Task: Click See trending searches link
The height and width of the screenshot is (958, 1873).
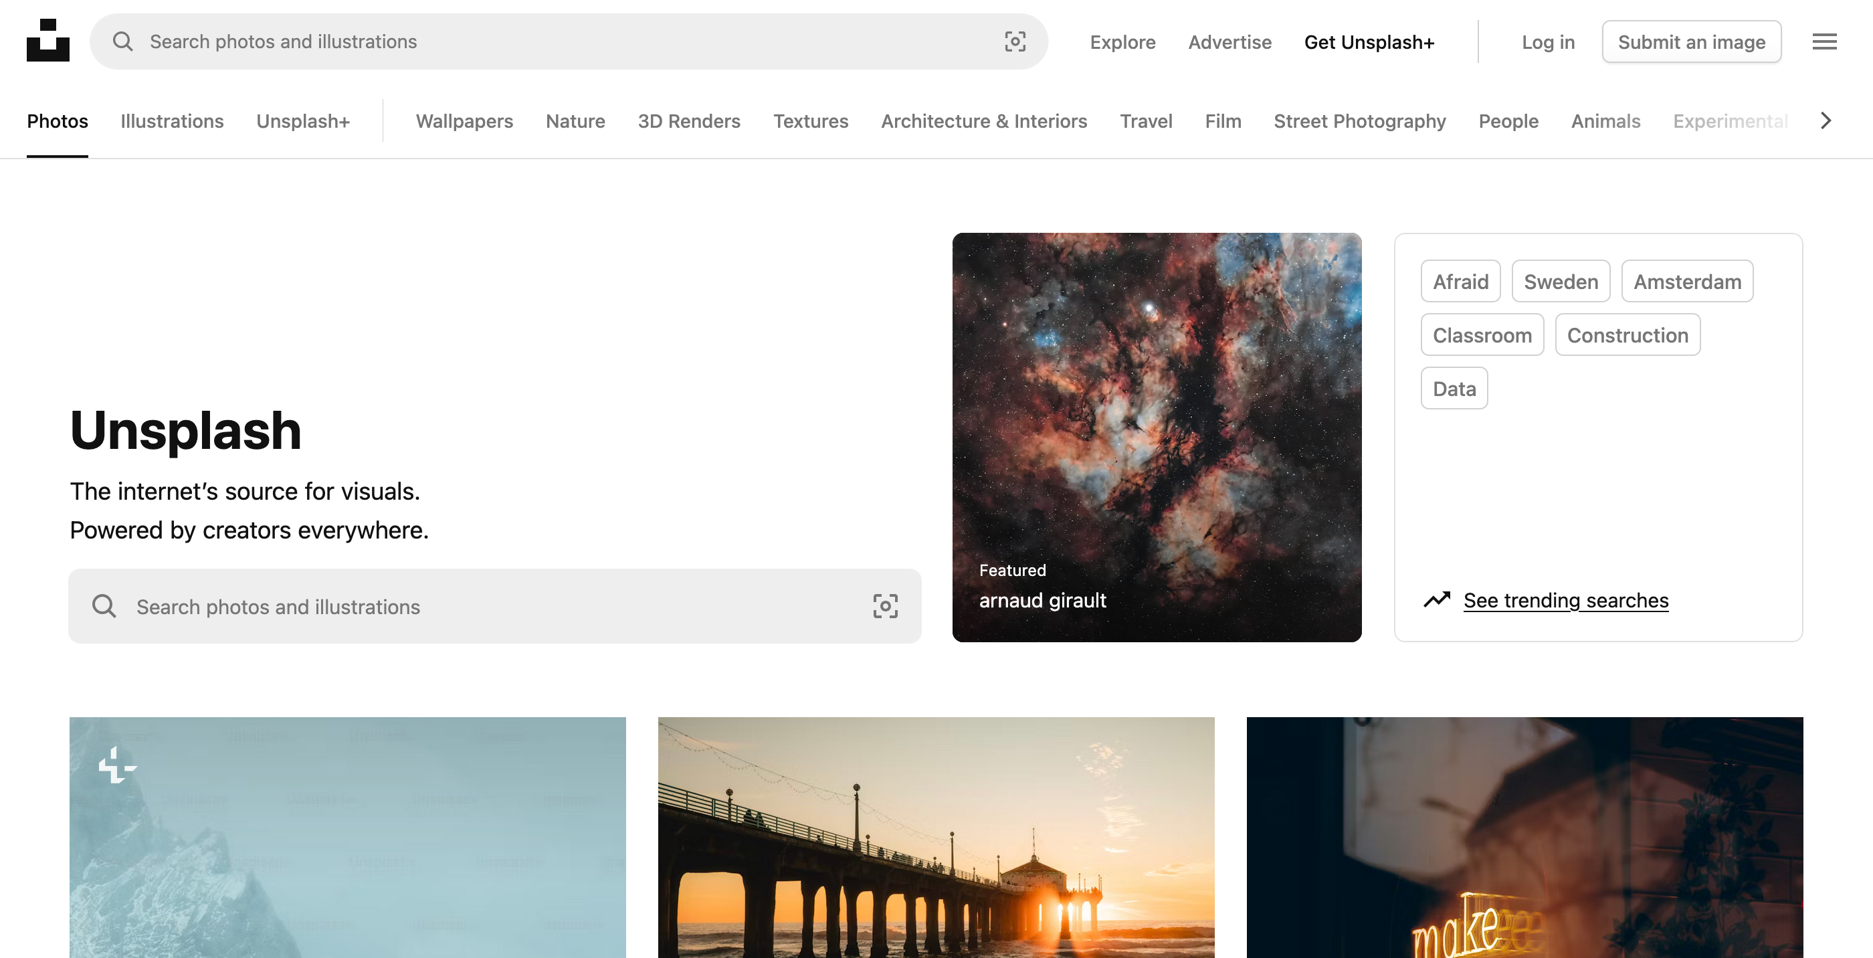Action: (x=1566, y=600)
